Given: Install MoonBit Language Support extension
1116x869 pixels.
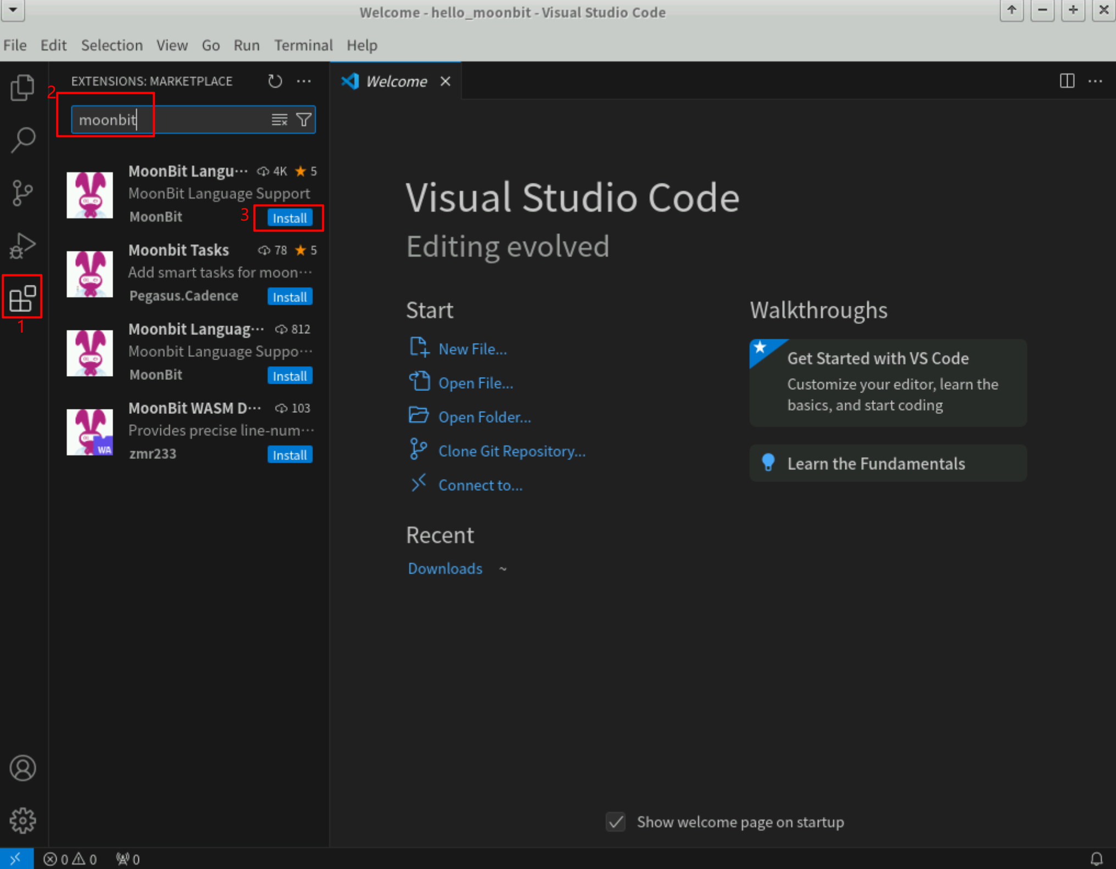Looking at the screenshot, I should [289, 218].
